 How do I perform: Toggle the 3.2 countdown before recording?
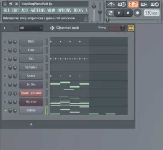[133, 5]
